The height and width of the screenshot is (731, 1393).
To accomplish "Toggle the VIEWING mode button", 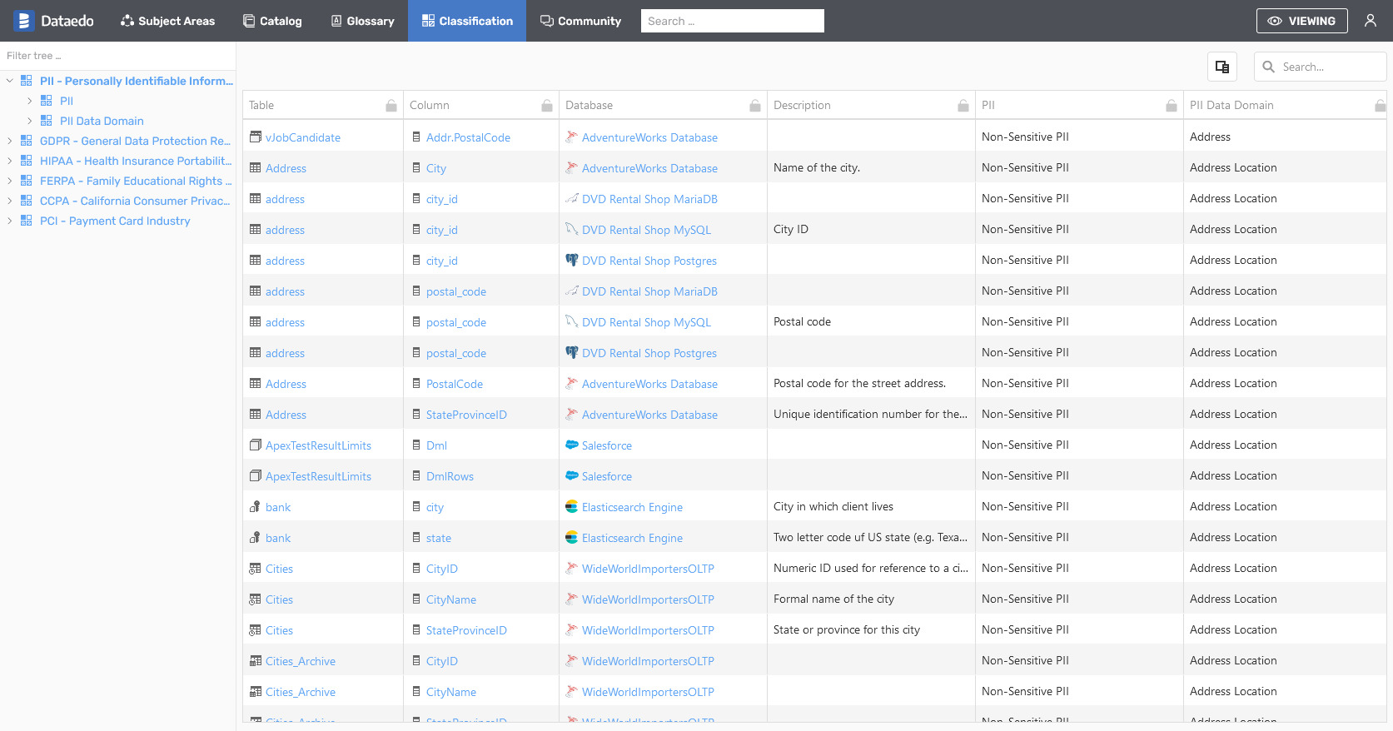I will point(1301,21).
